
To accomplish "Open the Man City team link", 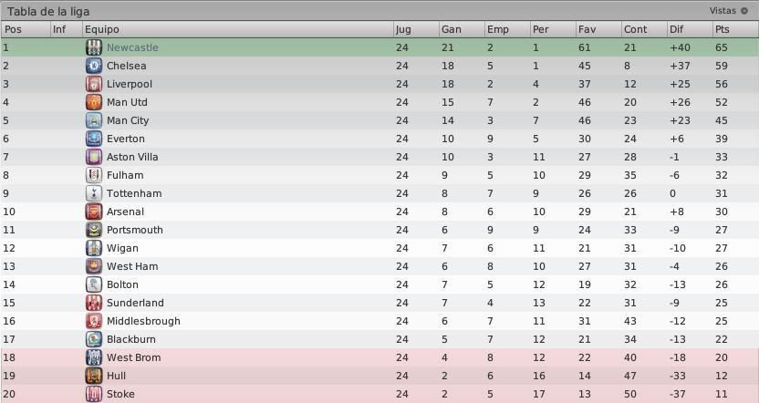I will point(128,120).
